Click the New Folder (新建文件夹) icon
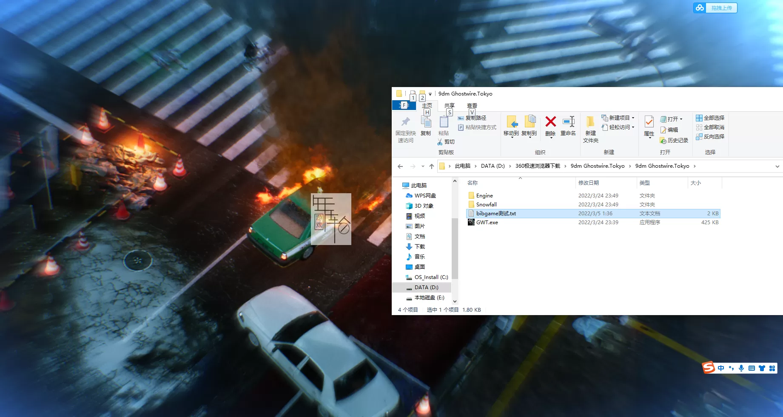This screenshot has height=417, width=783. click(x=590, y=122)
